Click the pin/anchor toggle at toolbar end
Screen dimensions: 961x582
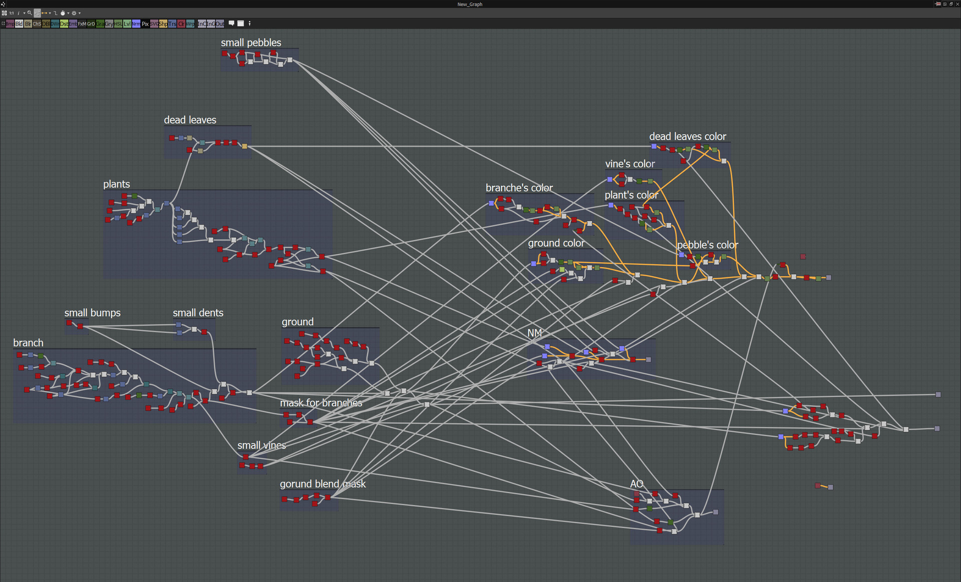(x=250, y=24)
